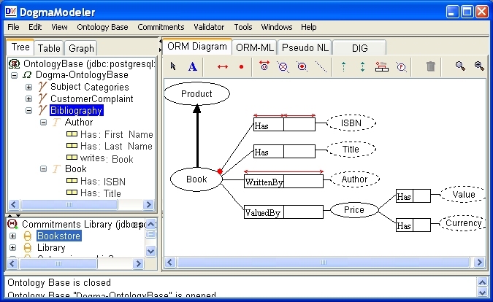Viewport: 493px width, 302px height.
Task: Click the zoom out magnifier
Action: (460, 66)
